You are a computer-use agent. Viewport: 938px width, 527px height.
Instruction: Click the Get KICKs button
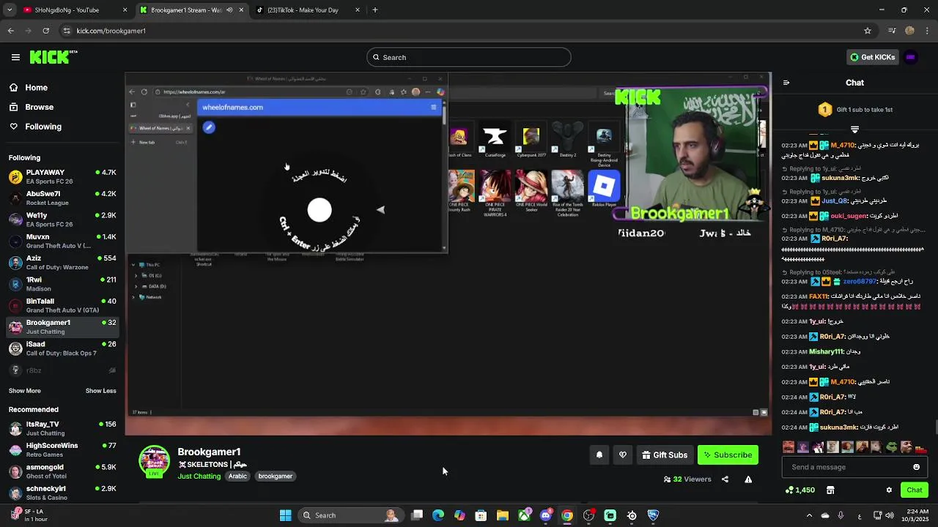pyautogui.click(x=872, y=57)
